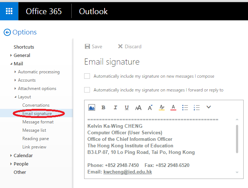Click the Automatic processing label

pos(39,72)
